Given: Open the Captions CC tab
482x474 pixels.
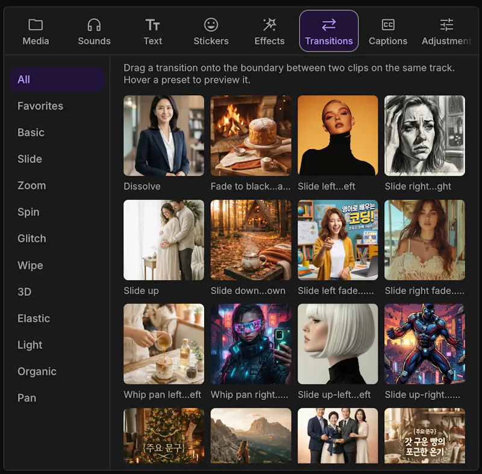Looking at the screenshot, I should (x=388, y=32).
